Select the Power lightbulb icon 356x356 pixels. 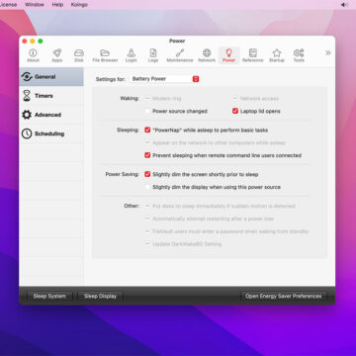(x=228, y=55)
